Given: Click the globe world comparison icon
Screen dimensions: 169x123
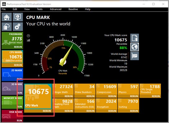Looking at the screenshot, I should point(135,47).
